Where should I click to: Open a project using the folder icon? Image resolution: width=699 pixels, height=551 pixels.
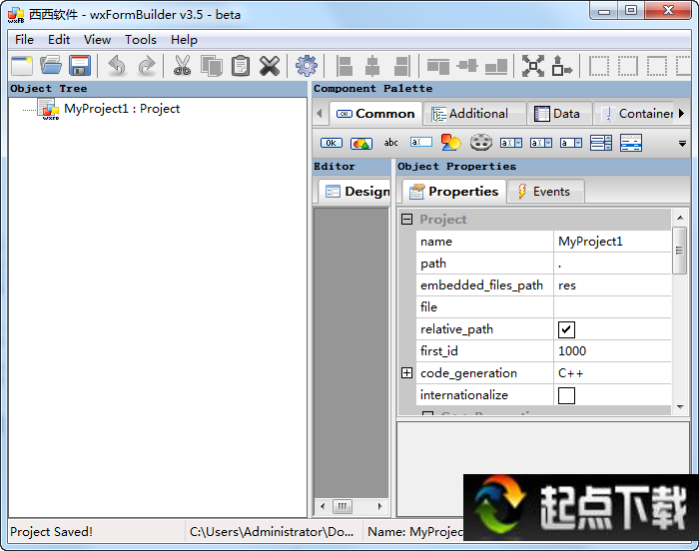(x=51, y=66)
